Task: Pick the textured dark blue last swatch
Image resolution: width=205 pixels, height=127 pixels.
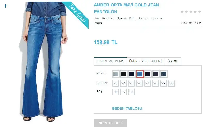Action: tap(164, 74)
